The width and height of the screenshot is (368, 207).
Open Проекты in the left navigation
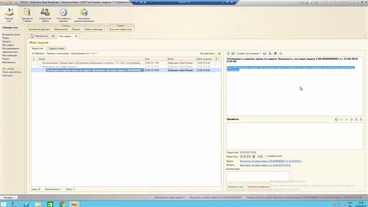6,41
